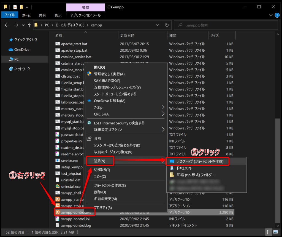Click the Up folder arrow
This screenshot has width=282, height=237.
29,25
